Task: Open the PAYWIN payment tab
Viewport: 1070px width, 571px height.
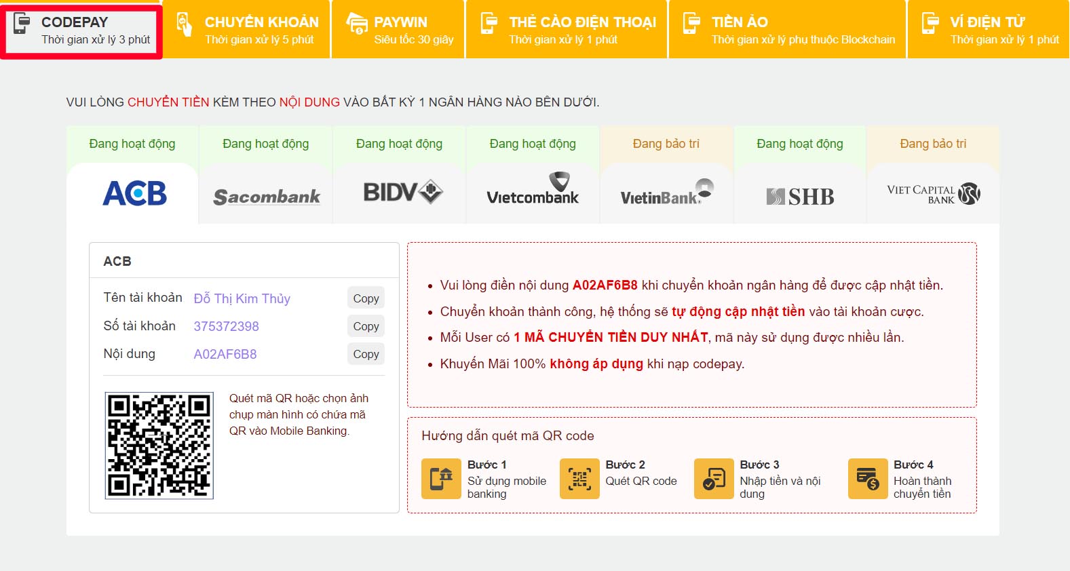Action: [x=398, y=29]
